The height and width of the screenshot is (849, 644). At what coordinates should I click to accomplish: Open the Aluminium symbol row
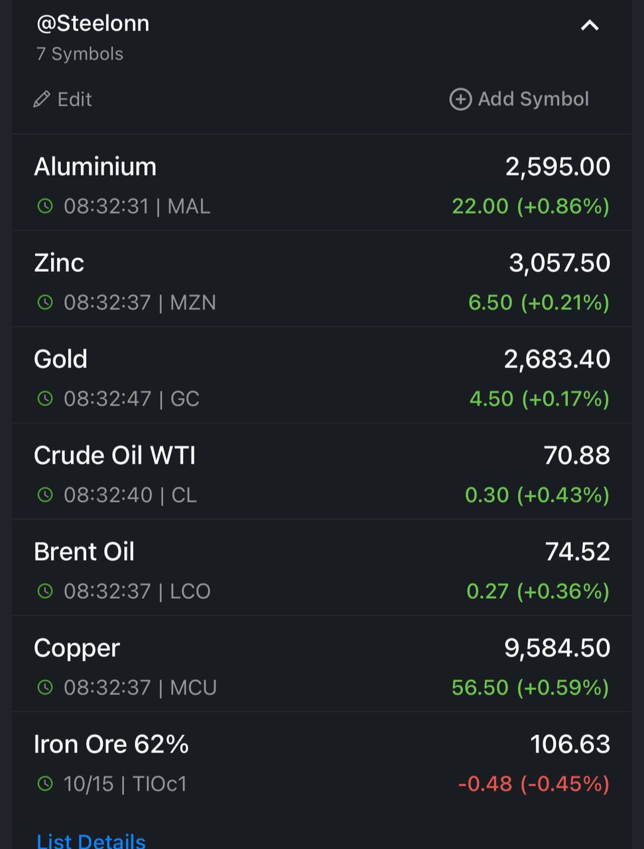(x=322, y=183)
